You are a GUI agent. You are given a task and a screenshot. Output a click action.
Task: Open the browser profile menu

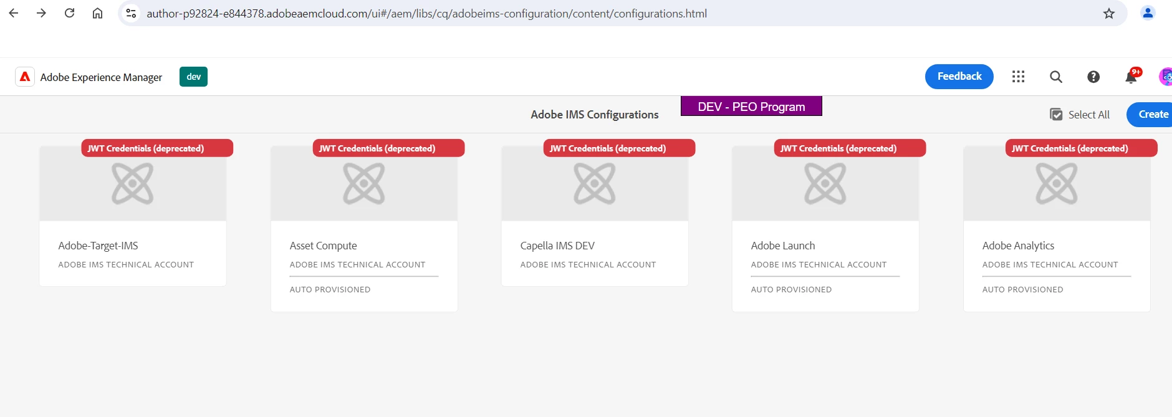point(1148,13)
